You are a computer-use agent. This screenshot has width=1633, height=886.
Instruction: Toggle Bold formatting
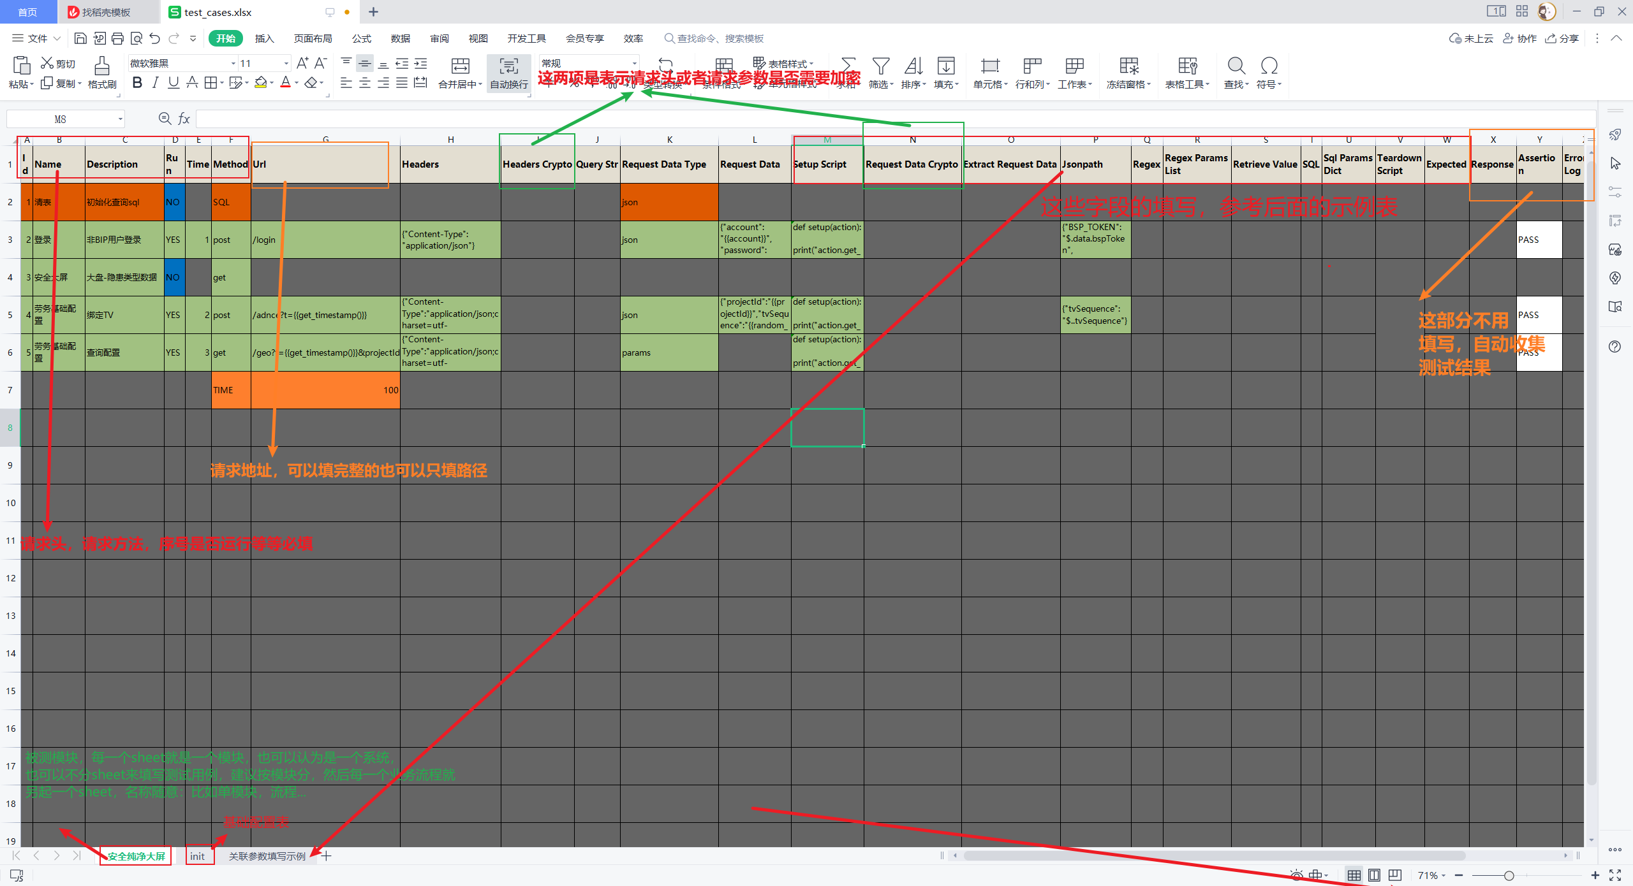pyautogui.click(x=137, y=83)
